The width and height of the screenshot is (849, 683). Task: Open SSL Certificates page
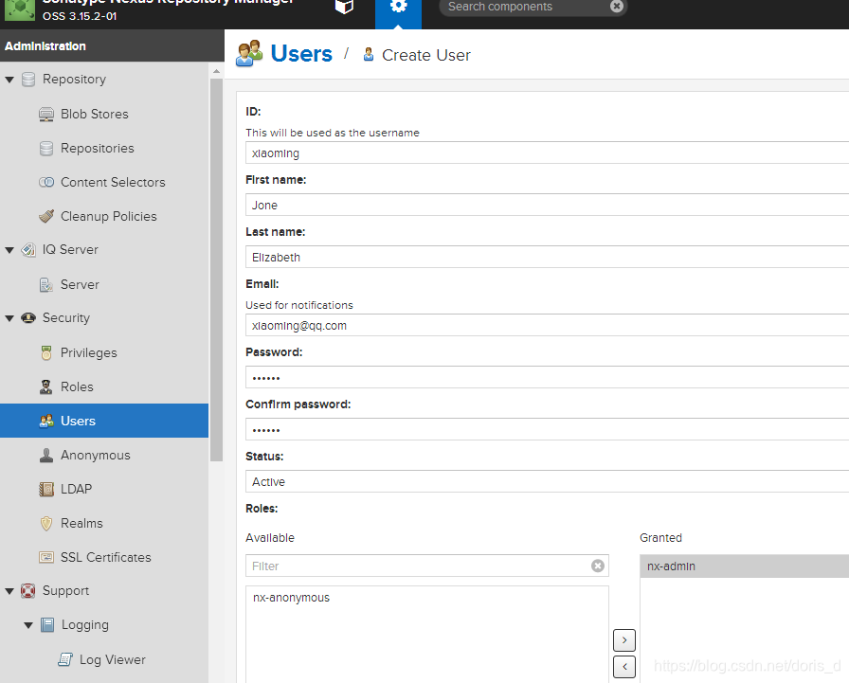(105, 557)
